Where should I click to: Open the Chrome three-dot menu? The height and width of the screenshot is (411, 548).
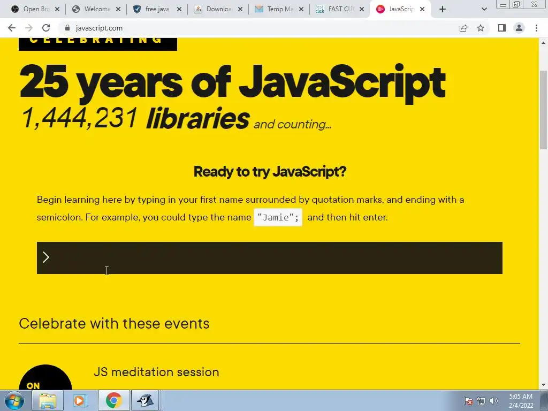click(536, 28)
